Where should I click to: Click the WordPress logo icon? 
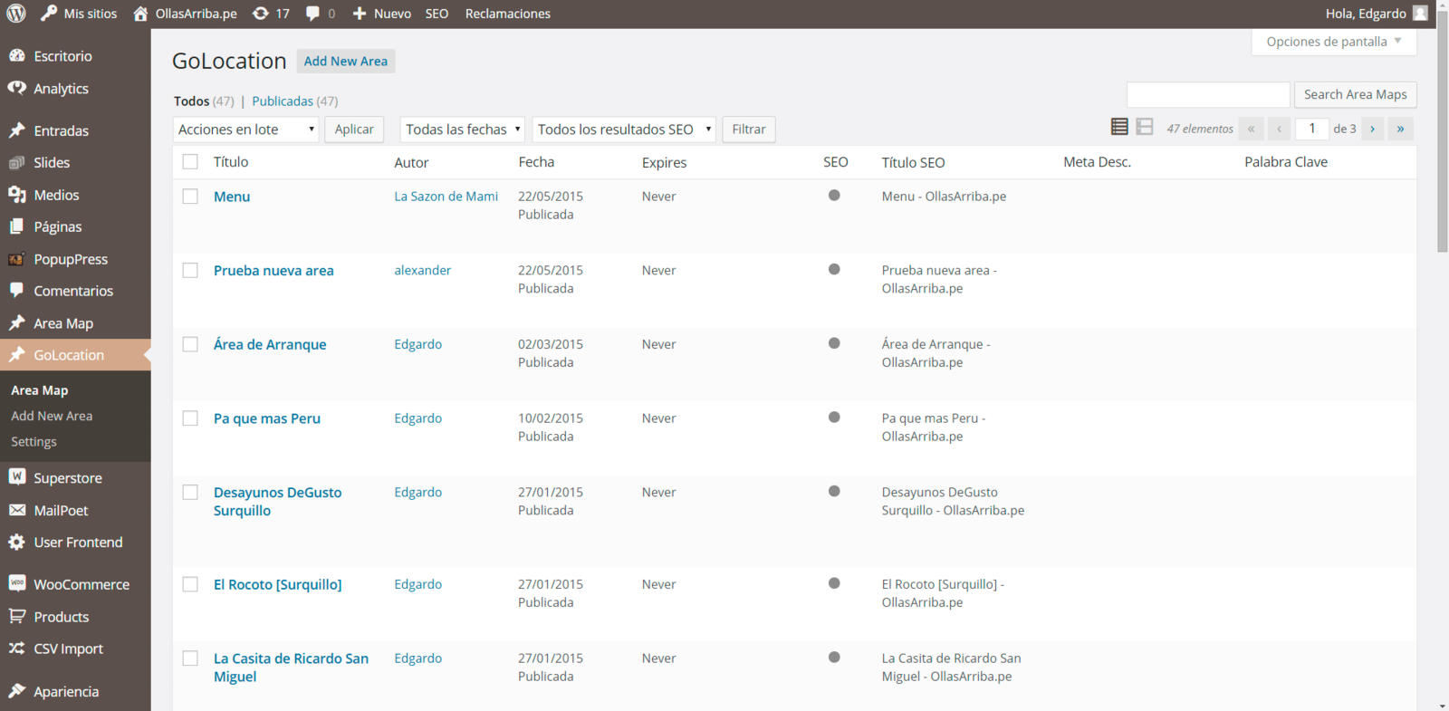click(x=16, y=14)
